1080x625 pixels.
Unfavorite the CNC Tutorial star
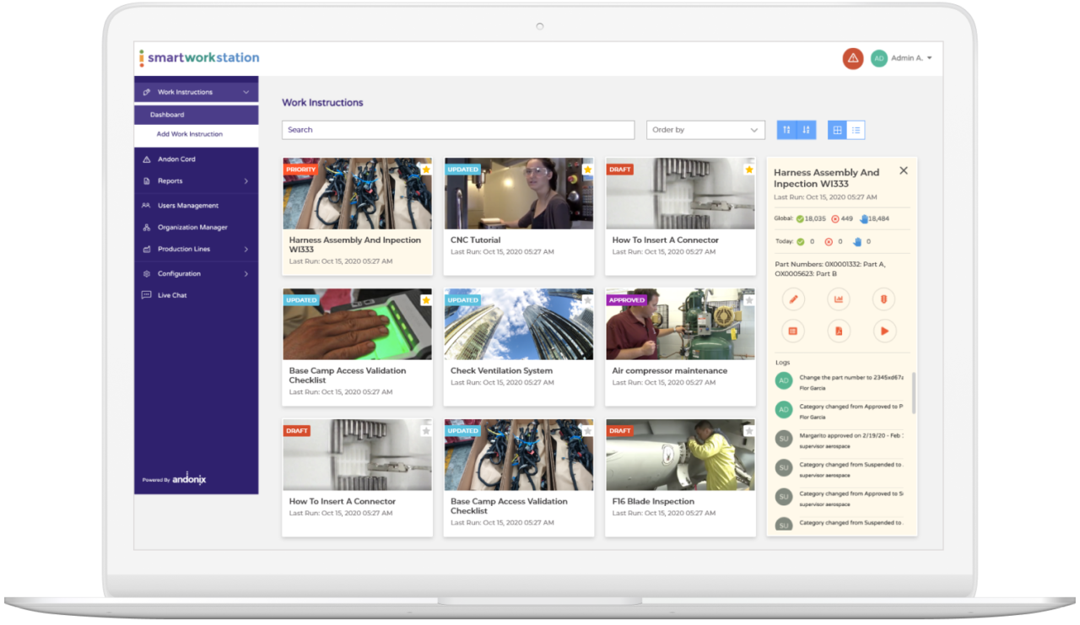coord(587,170)
